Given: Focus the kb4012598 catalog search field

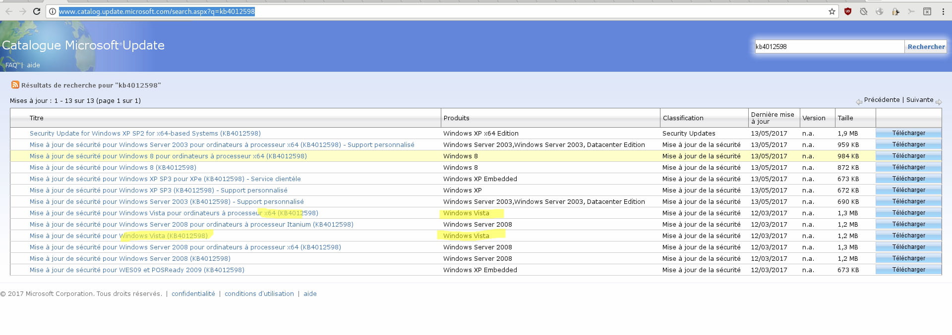Looking at the screenshot, I should tap(830, 47).
